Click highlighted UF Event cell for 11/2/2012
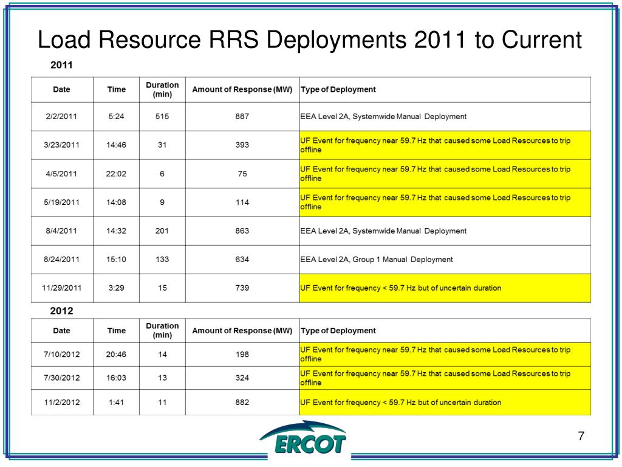This screenshot has width=622, height=467. pos(445,403)
